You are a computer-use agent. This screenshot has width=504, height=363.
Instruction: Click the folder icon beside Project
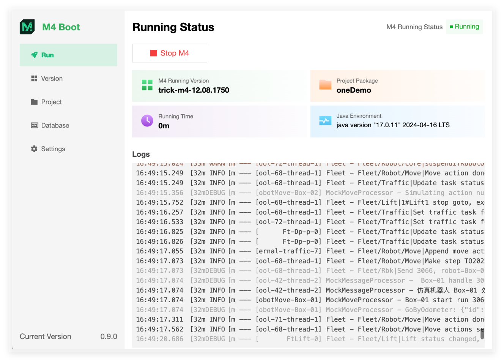pyautogui.click(x=34, y=102)
